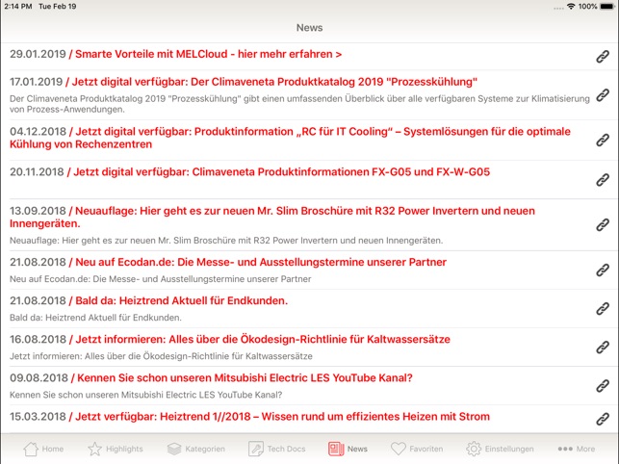
Task: Select the Einstellungen tab label
Action: tap(509, 449)
